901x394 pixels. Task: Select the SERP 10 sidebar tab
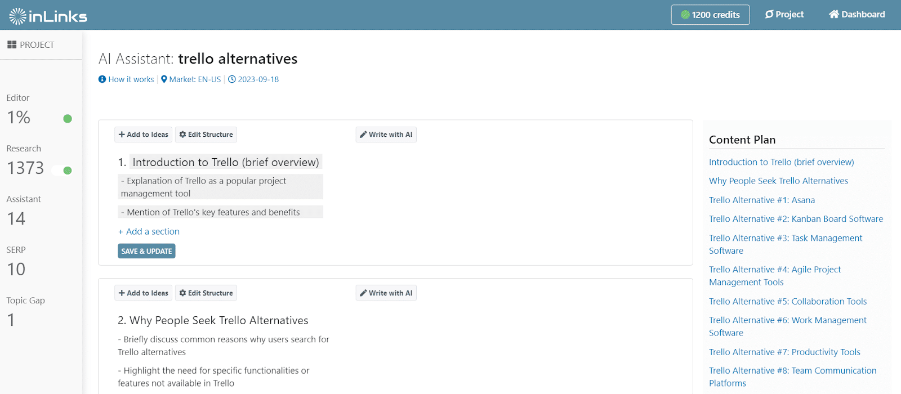[16, 262]
